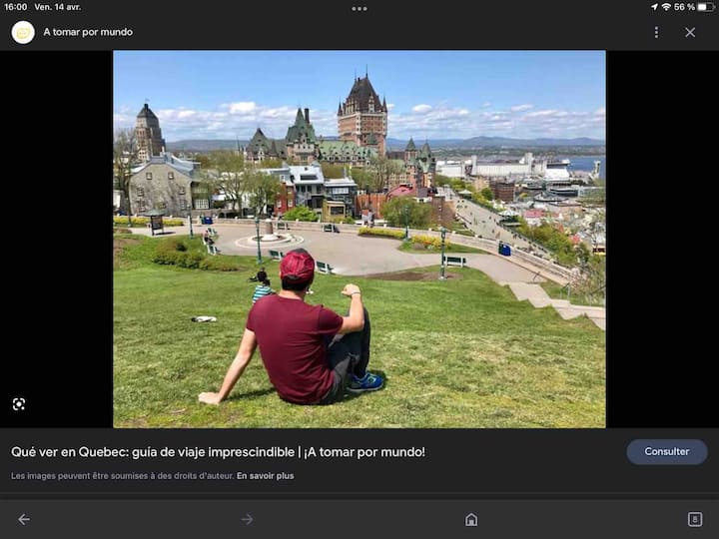Go back with the left arrow
719x539 pixels.
click(x=24, y=519)
